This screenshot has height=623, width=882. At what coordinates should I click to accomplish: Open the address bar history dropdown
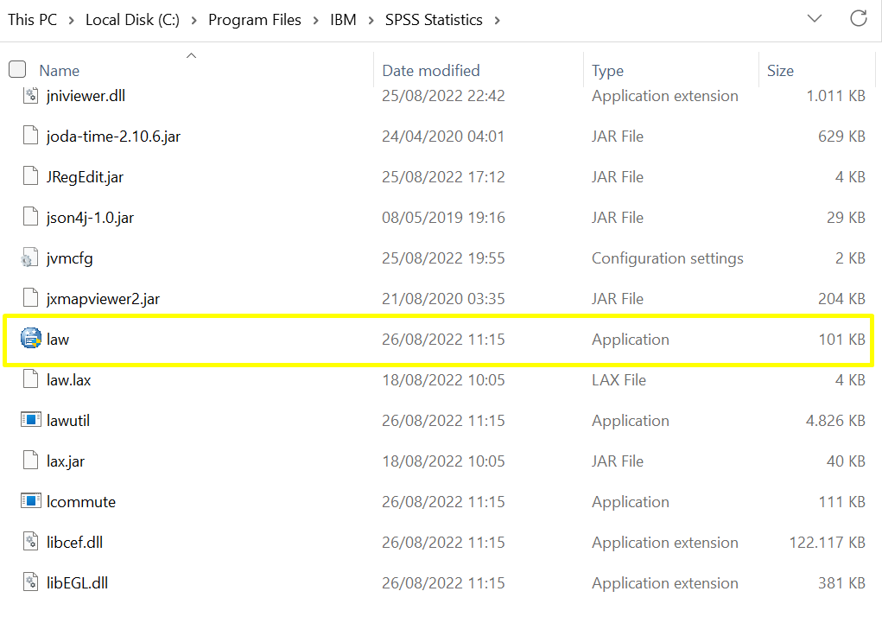(814, 19)
